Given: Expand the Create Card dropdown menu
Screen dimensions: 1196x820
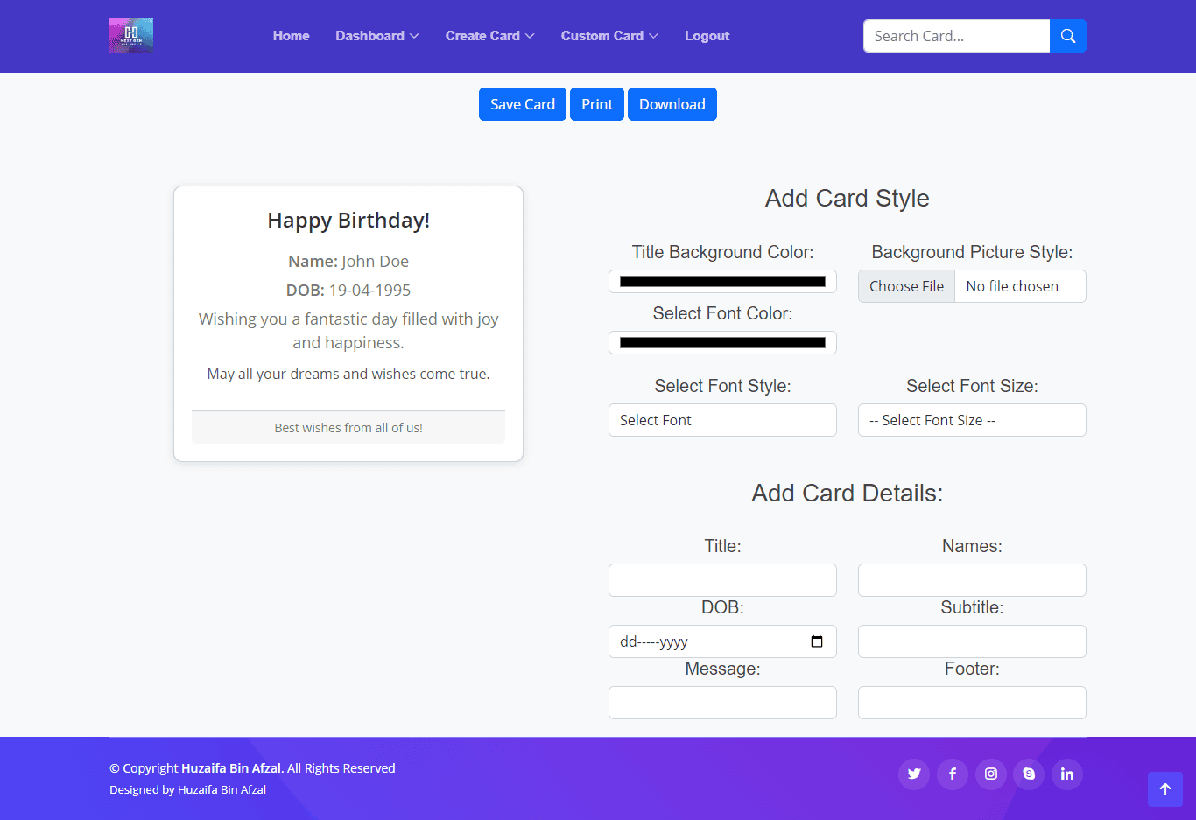Looking at the screenshot, I should pos(489,36).
